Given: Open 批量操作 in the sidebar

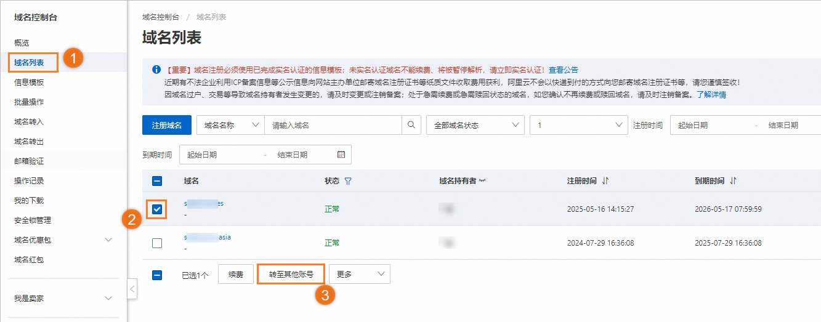Looking at the screenshot, I should [29, 102].
